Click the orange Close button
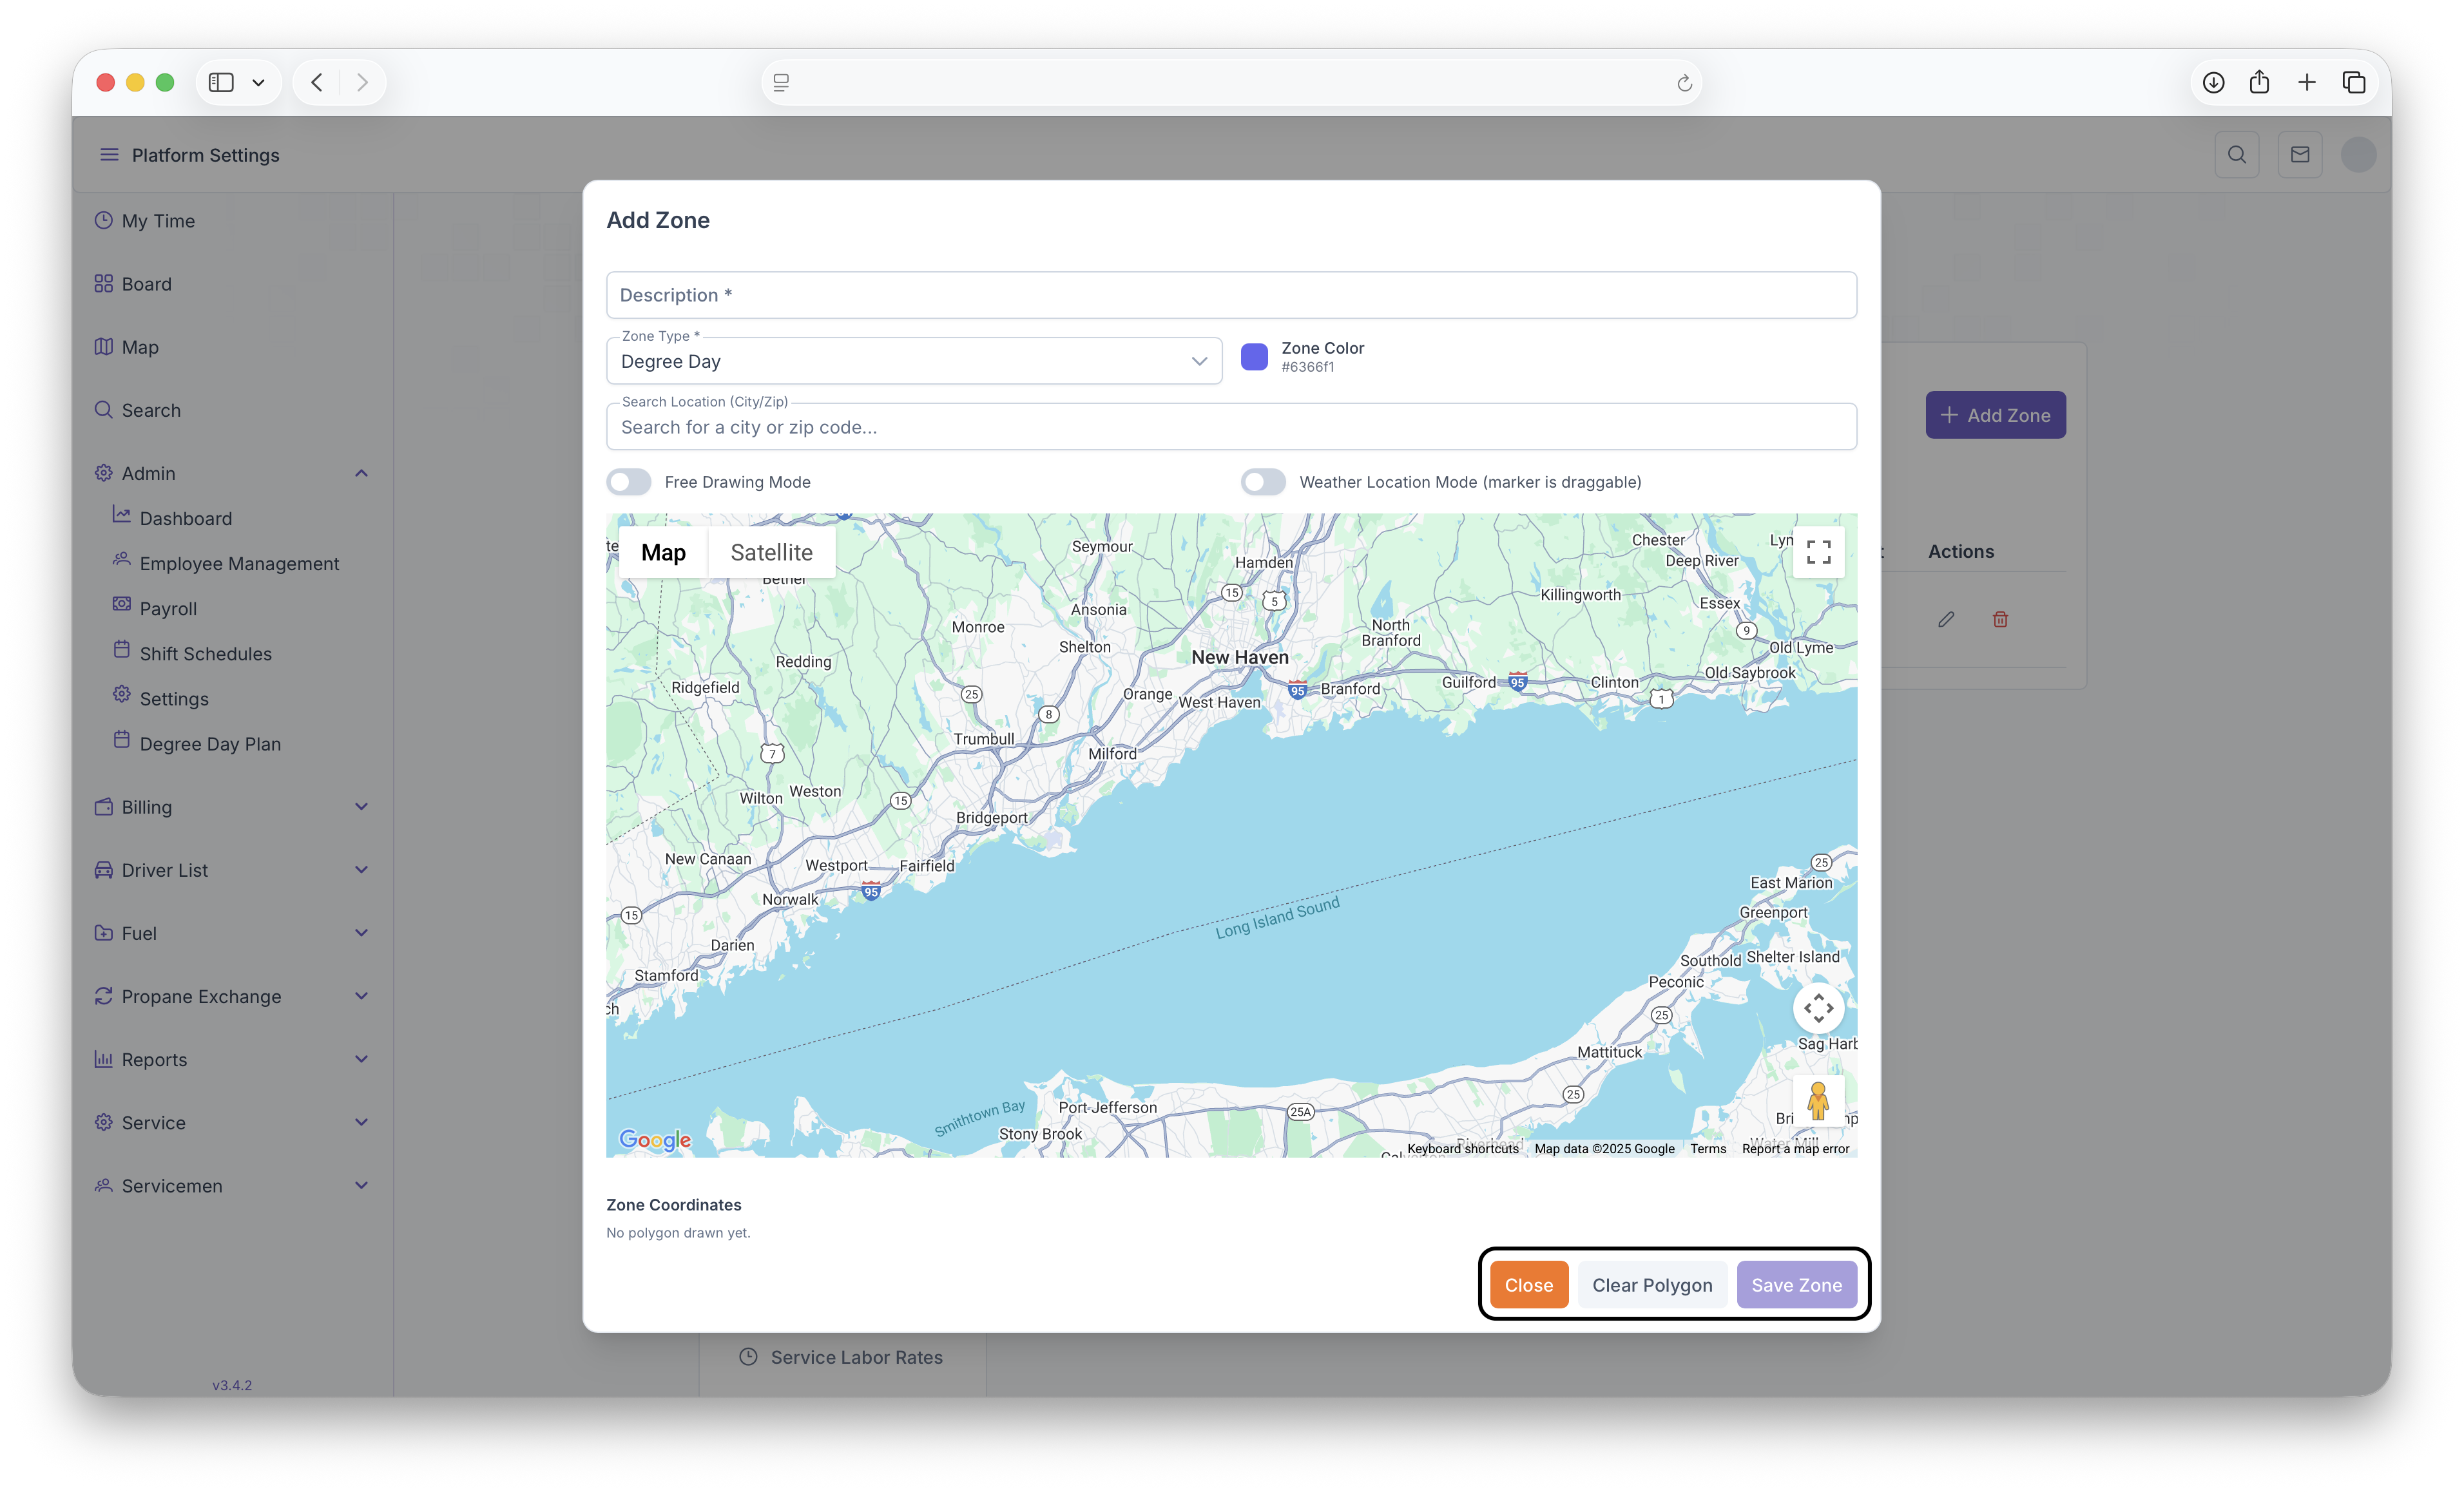This screenshot has height=1492, width=2464. coord(1528,1285)
